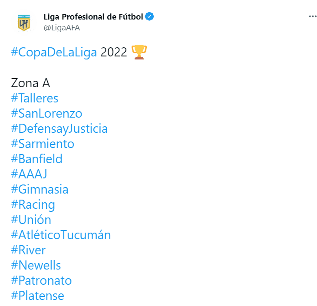Open the #CopaDeLaLiga hashtag
Image resolution: width=317 pixels, height=306 pixels.
coord(54,53)
